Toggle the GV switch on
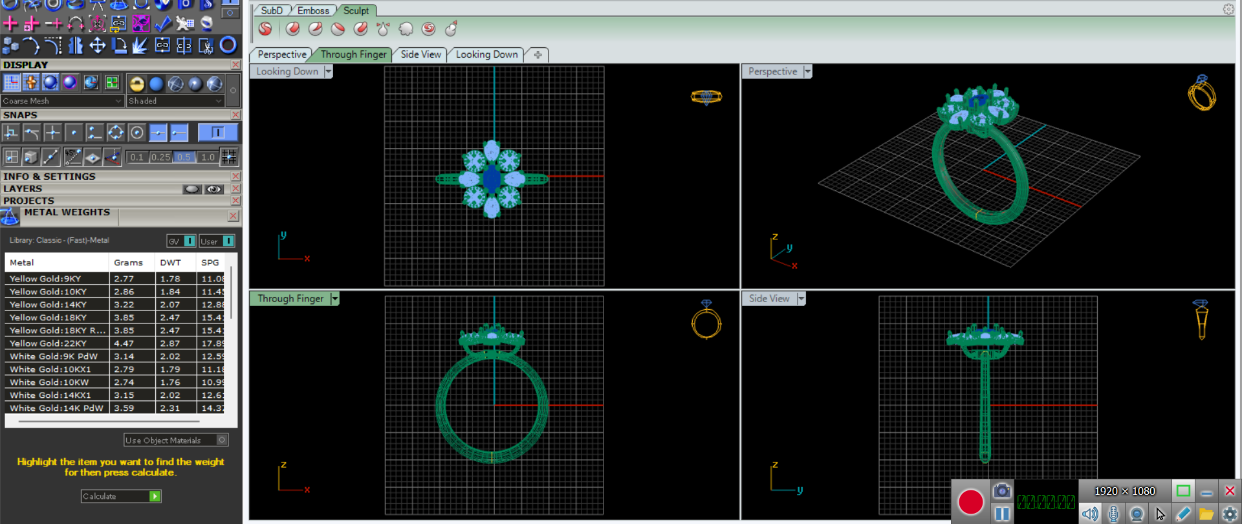 190,241
